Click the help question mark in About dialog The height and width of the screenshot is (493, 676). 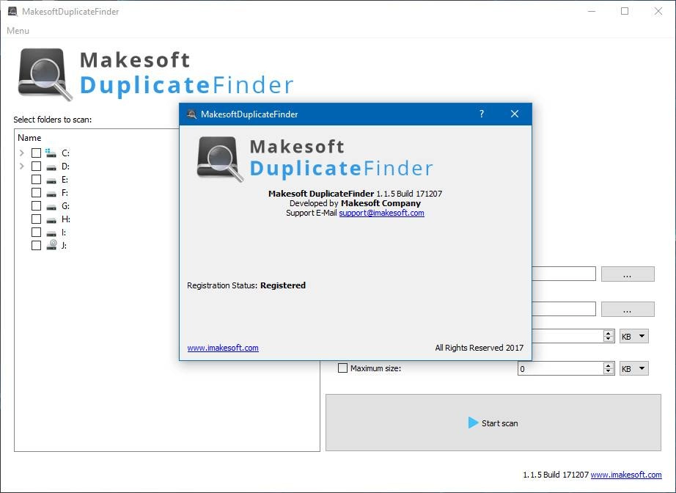point(482,114)
